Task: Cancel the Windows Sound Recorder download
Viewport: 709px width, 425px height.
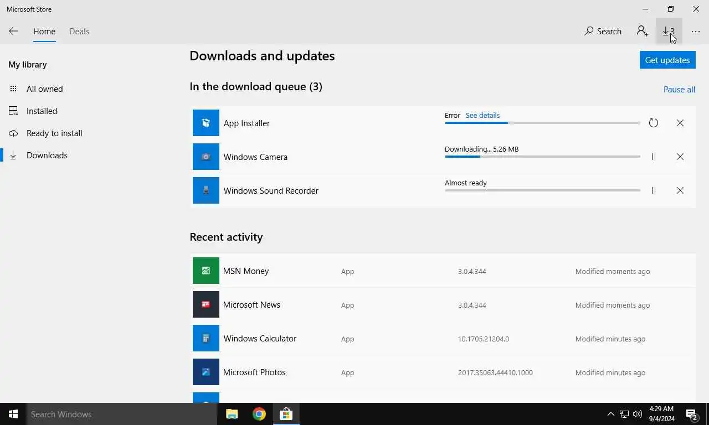Action: tap(680, 190)
